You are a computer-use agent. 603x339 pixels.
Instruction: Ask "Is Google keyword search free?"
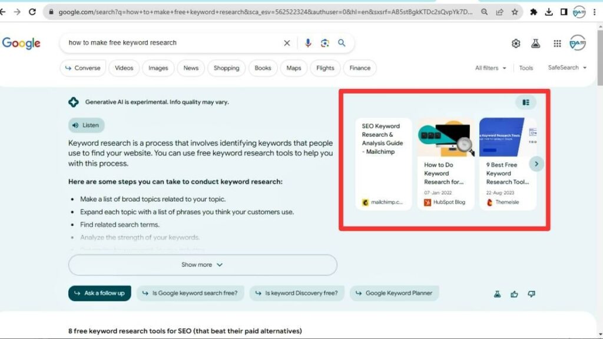pos(190,293)
